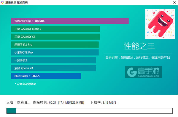Select the 三星 GALAXY S6 bar
The width and height of the screenshot is (178, 117).
(x=55, y=37)
